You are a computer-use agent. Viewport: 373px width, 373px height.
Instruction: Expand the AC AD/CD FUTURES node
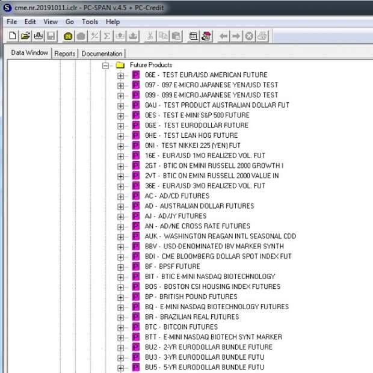click(120, 197)
